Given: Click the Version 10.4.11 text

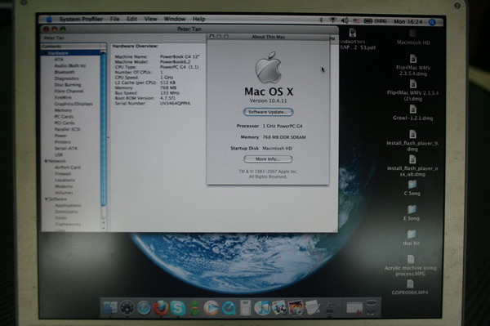Looking at the screenshot, I should tap(268, 100).
